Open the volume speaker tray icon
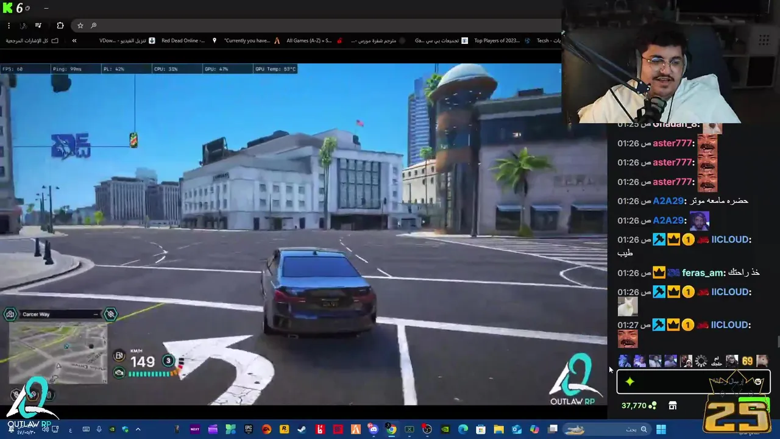The height and width of the screenshot is (439, 780). pos(45,429)
